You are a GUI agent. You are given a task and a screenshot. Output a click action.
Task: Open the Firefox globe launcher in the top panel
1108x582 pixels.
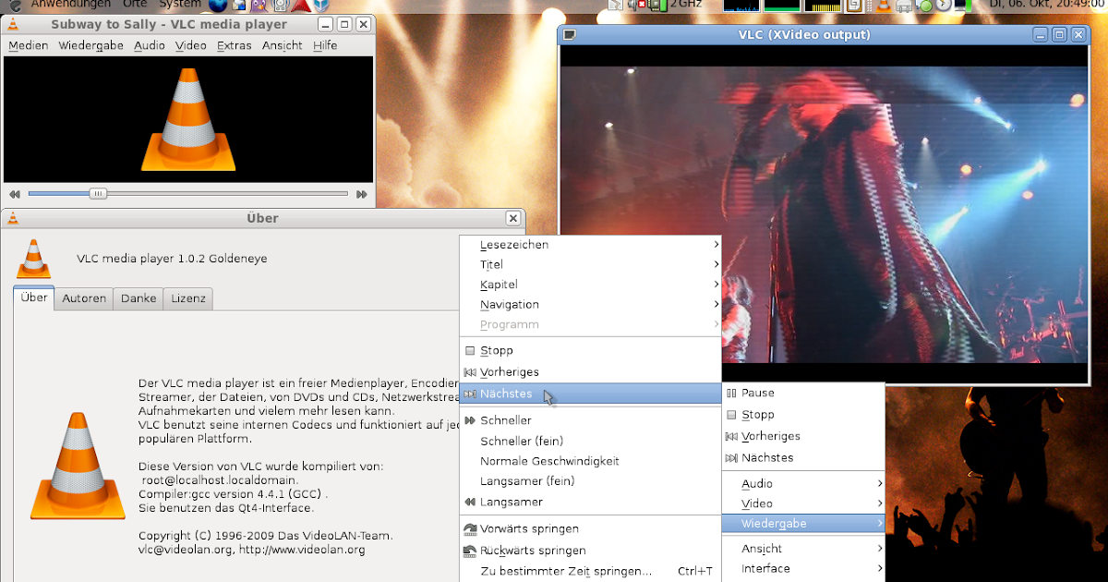pos(218,5)
